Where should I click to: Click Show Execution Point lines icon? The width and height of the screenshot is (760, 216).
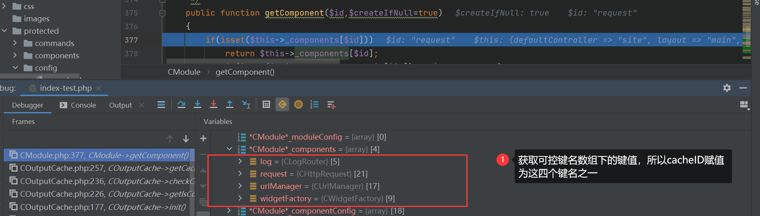pos(161,105)
